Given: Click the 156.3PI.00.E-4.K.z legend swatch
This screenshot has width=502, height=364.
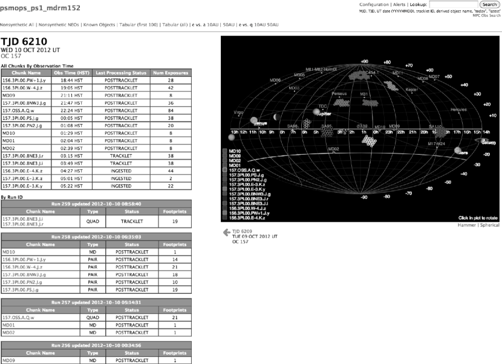Looking at the screenshot, I should point(225,218).
